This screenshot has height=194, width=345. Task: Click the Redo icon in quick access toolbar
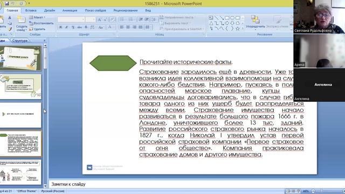[21, 4]
